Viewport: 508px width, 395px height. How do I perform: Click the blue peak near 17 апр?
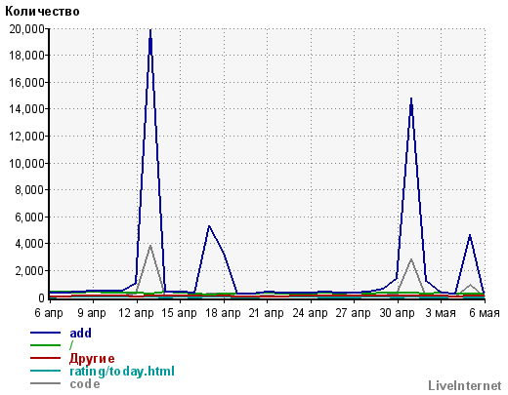click(x=209, y=225)
